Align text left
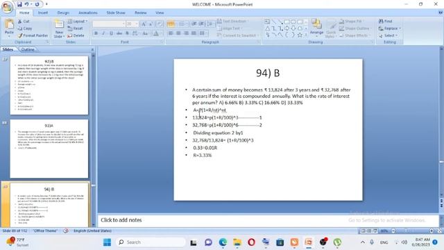The height and width of the screenshot is (250, 444). (x=171, y=33)
